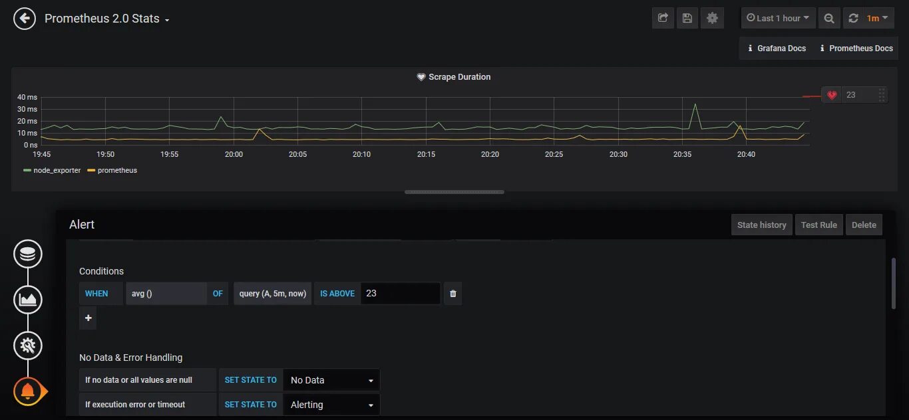
Task: Open the Grafana Docs link
Action: click(x=777, y=49)
